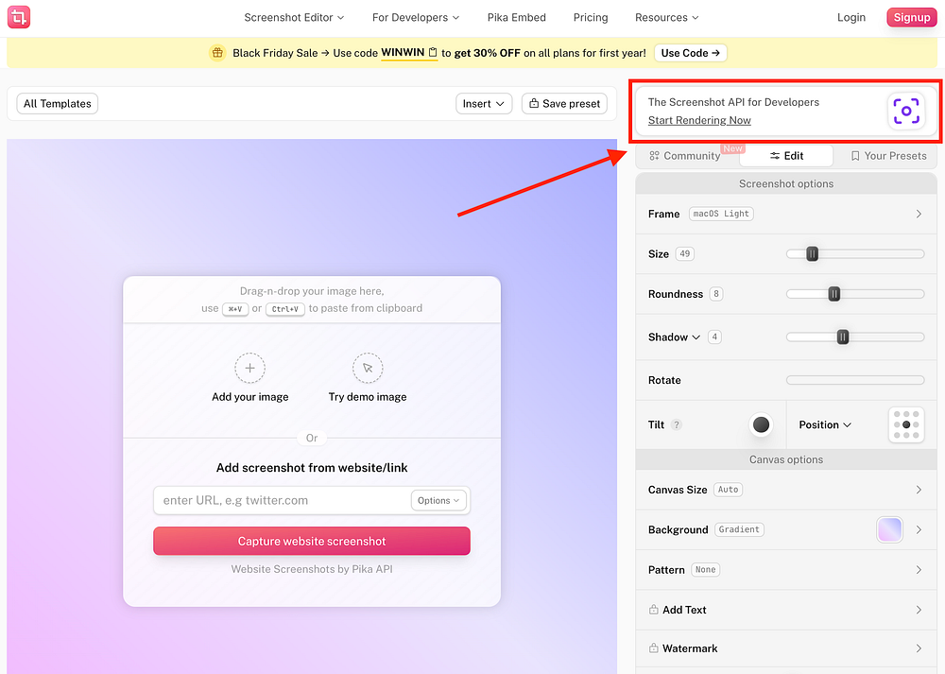
Task: Click the Size value 49 box
Action: coord(684,253)
